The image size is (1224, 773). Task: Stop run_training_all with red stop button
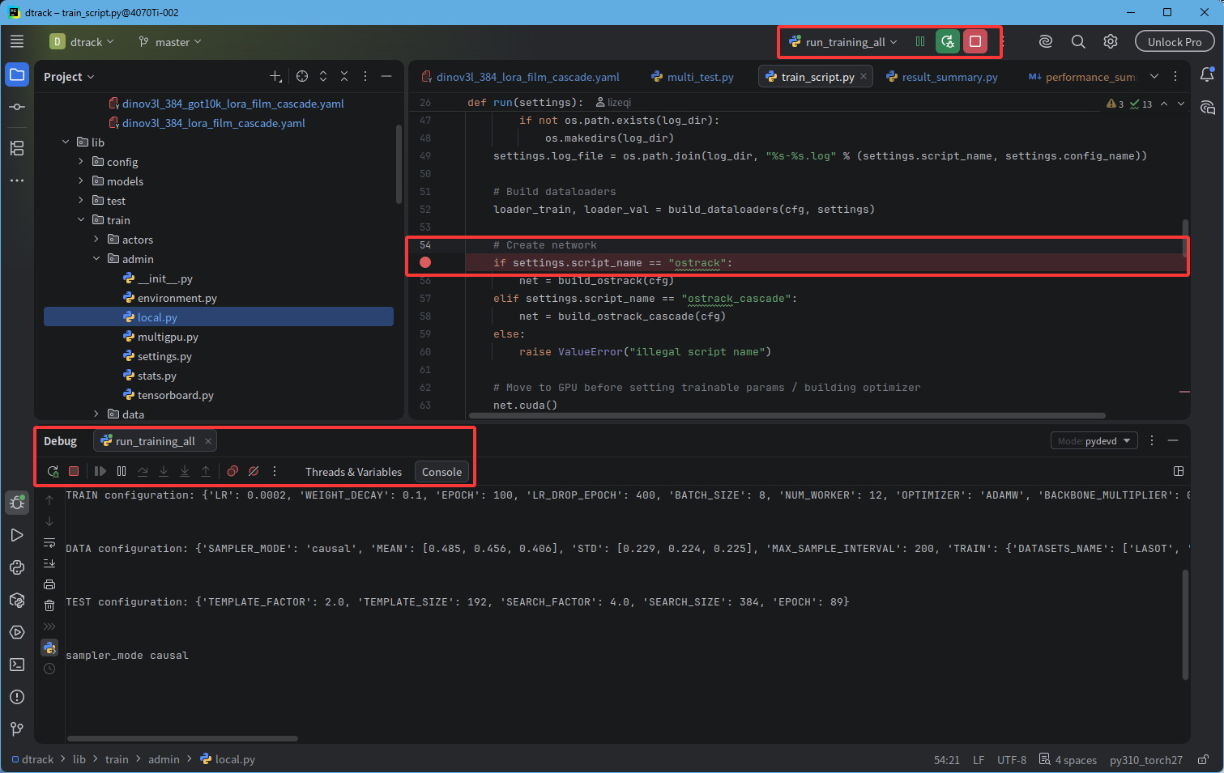[975, 41]
